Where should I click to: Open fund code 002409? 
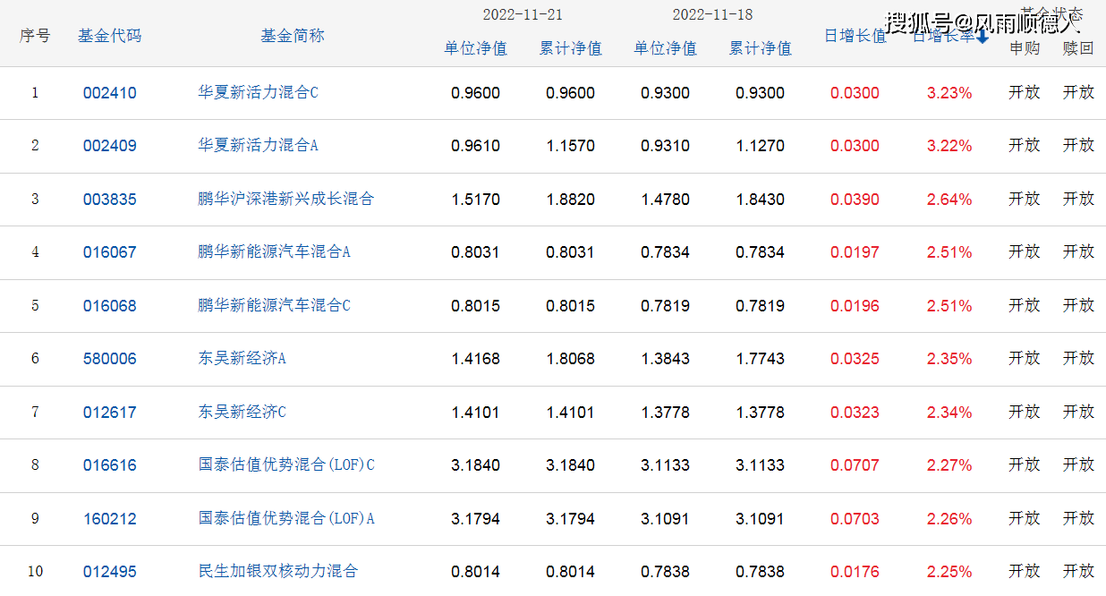(x=110, y=146)
